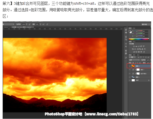Screen dimensions: 153x119
Task: Click the layer opacity 100% field
Action: coord(148,60)
